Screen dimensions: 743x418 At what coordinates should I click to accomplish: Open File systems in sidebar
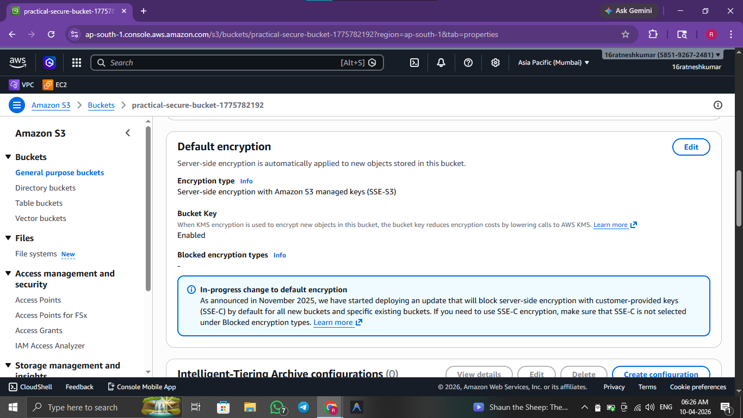[x=36, y=254]
